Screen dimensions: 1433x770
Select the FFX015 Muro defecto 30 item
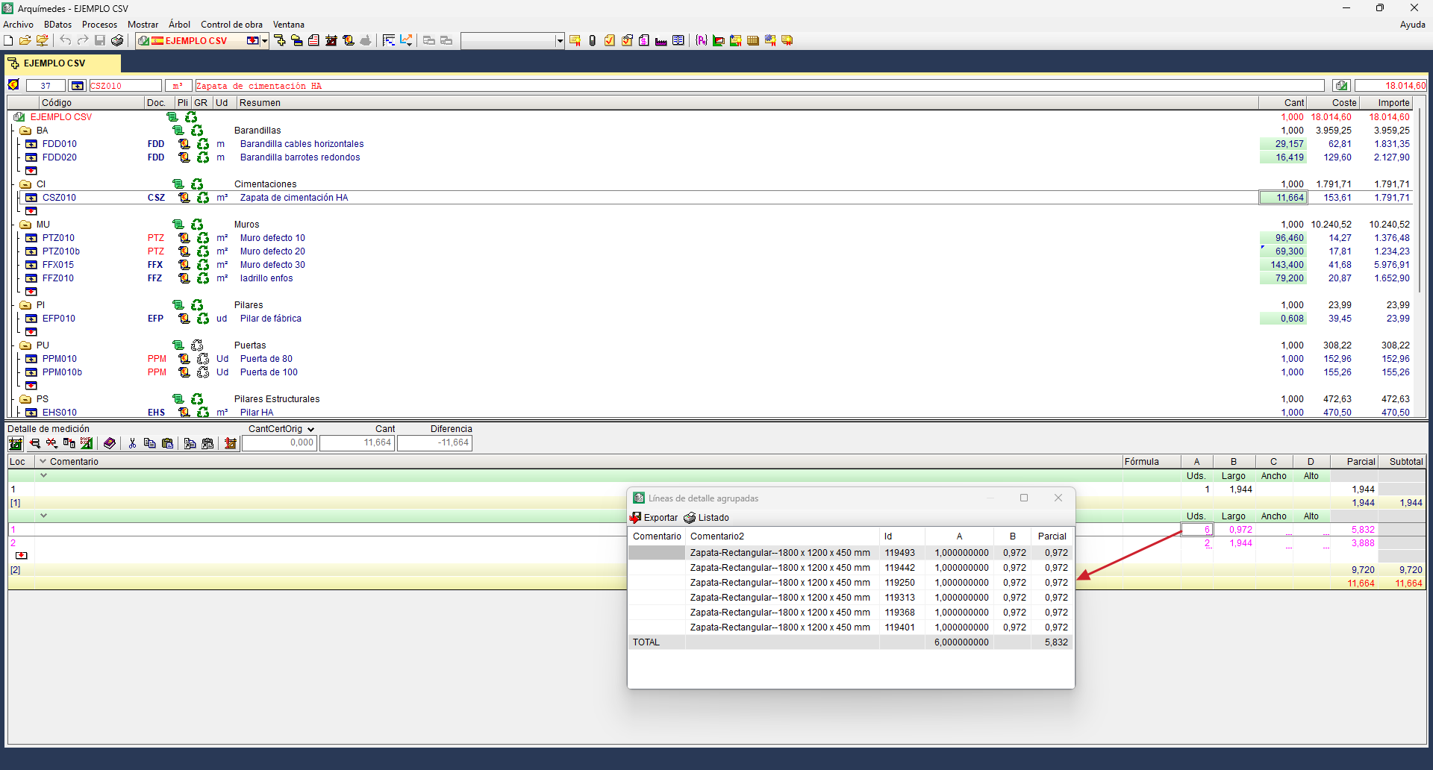point(714,265)
